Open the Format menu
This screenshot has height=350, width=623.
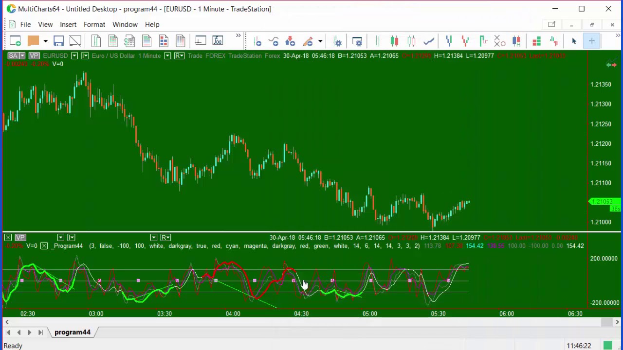pyautogui.click(x=94, y=24)
